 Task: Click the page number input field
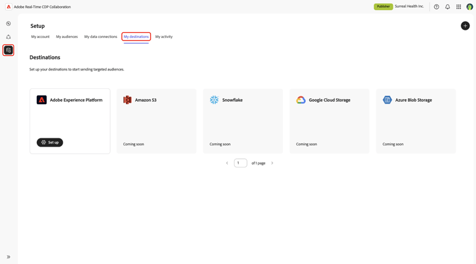[241, 163]
